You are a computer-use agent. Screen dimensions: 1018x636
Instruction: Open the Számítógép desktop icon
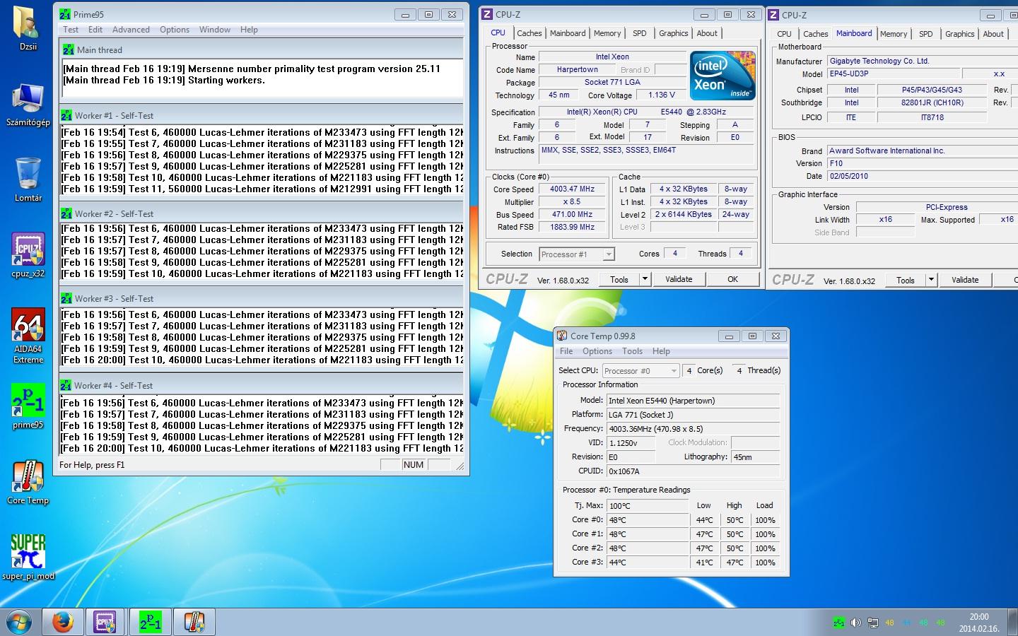[x=28, y=100]
